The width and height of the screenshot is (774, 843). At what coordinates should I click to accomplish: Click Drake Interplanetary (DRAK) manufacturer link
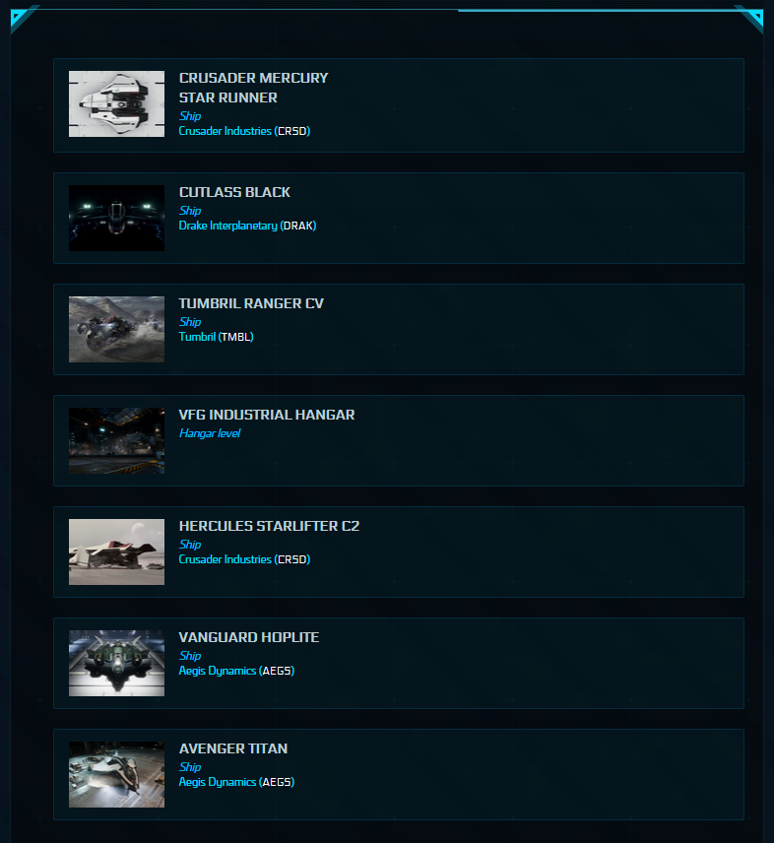(247, 226)
